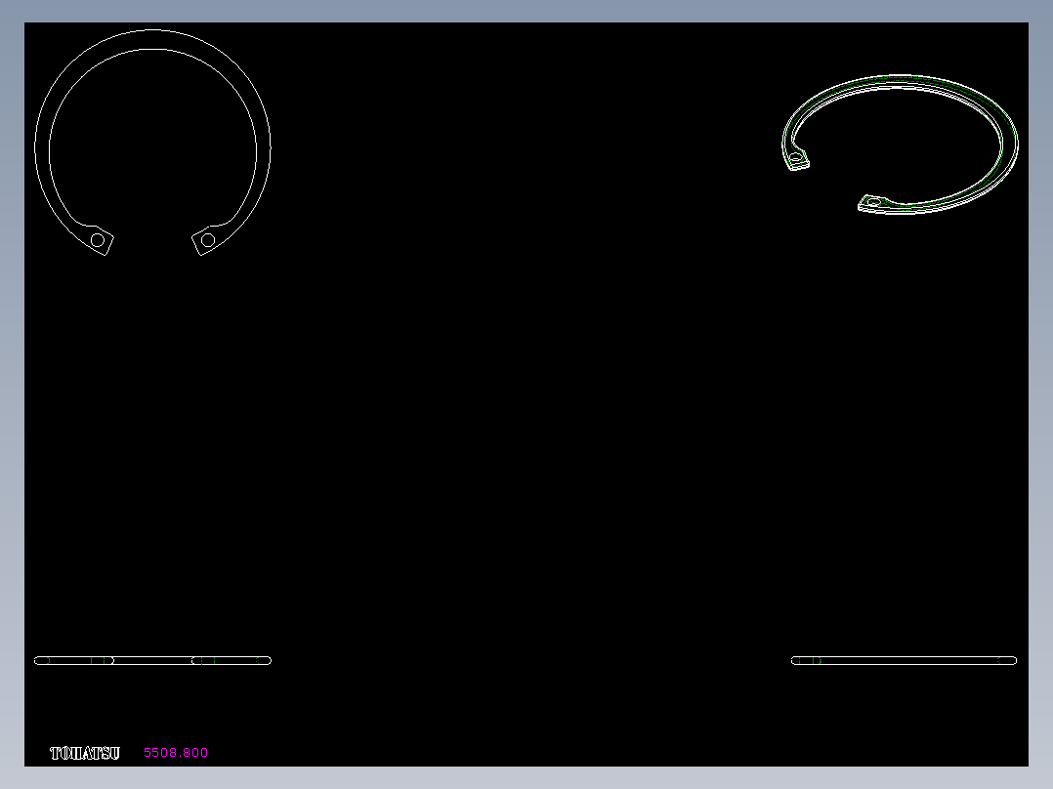
Task: Click the left lug hole of the top-view ring
Action: coord(98,239)
